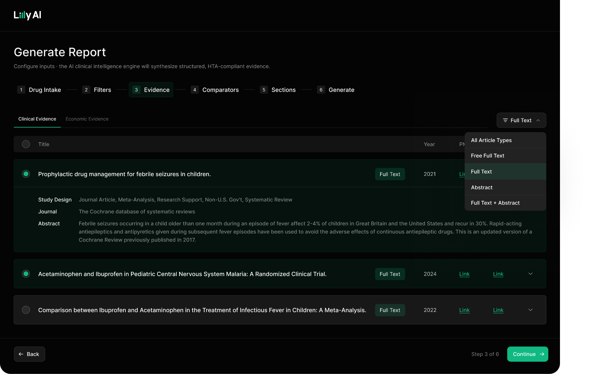Go to Generate step
This screenshot has width=597, height=374.
coord(336,90)
